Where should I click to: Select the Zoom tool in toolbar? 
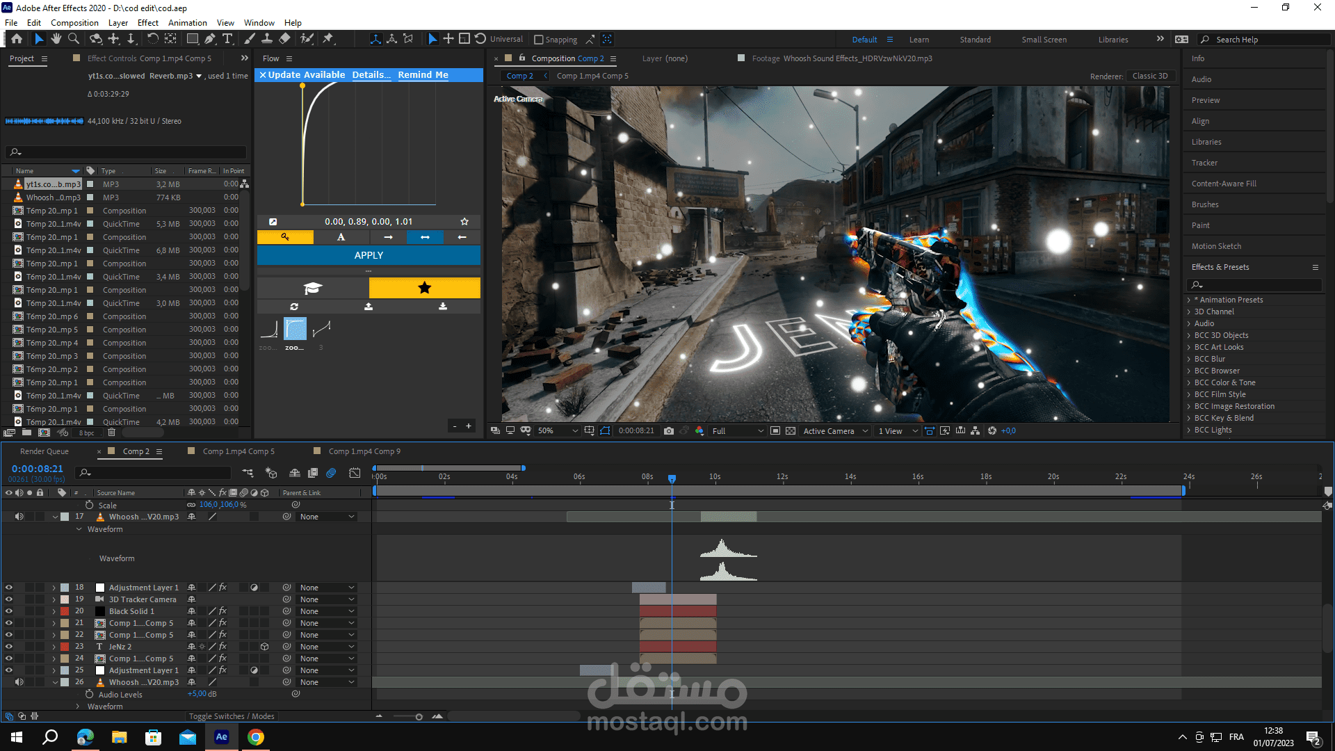(74, 39)
